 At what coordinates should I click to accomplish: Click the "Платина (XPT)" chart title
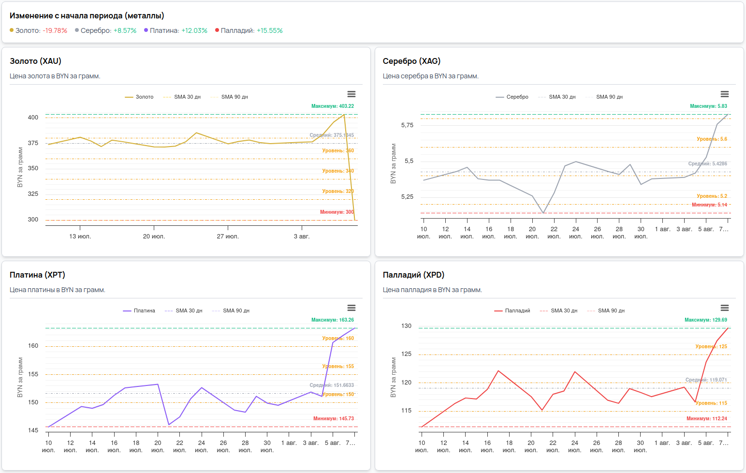tap(37, 275)
